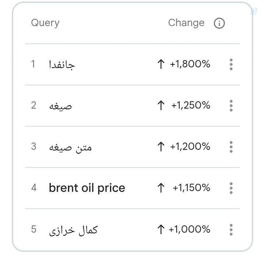Image resolution: width=265 pixels, height=257 pixels.
Task: Click the +1,250% change value
Action: (x=191, y=105)
